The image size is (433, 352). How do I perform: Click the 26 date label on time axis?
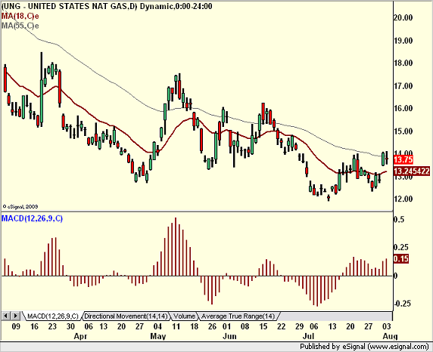pyautogui.click(x=212, y=326)
